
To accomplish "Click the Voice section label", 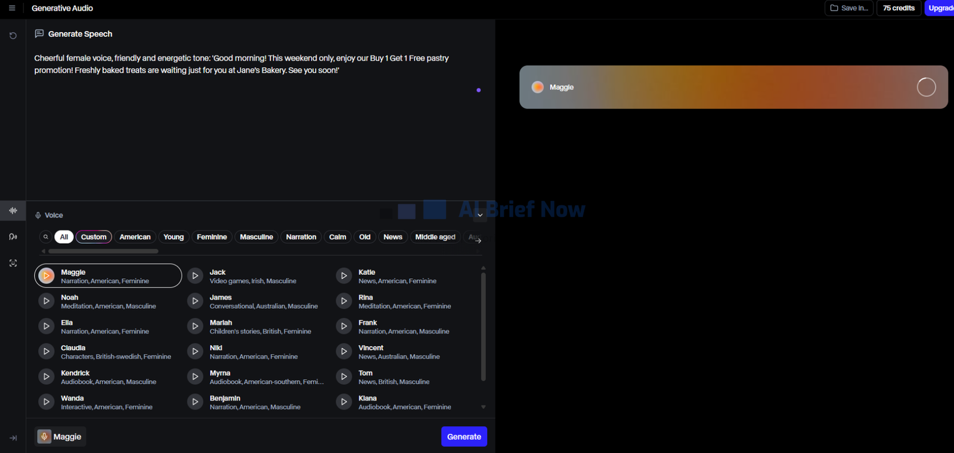I will tap(54, 215).
